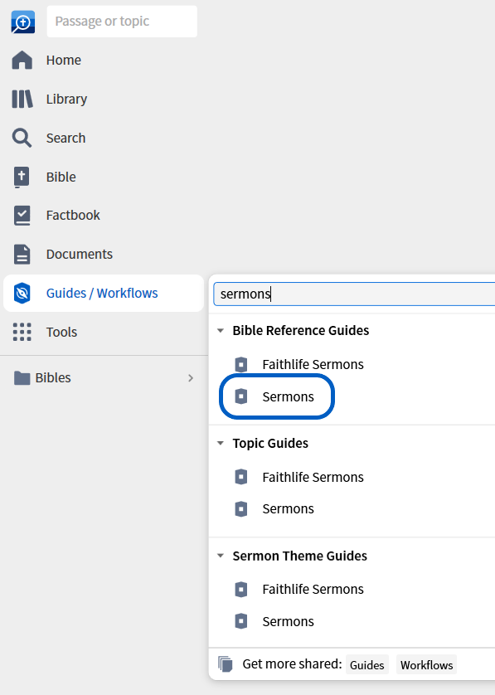Image resolution: width=495 pixels, height=695 pixels.
Task: Collapse the Sermon Theme Guides section
Action: [x=221, y=556]
